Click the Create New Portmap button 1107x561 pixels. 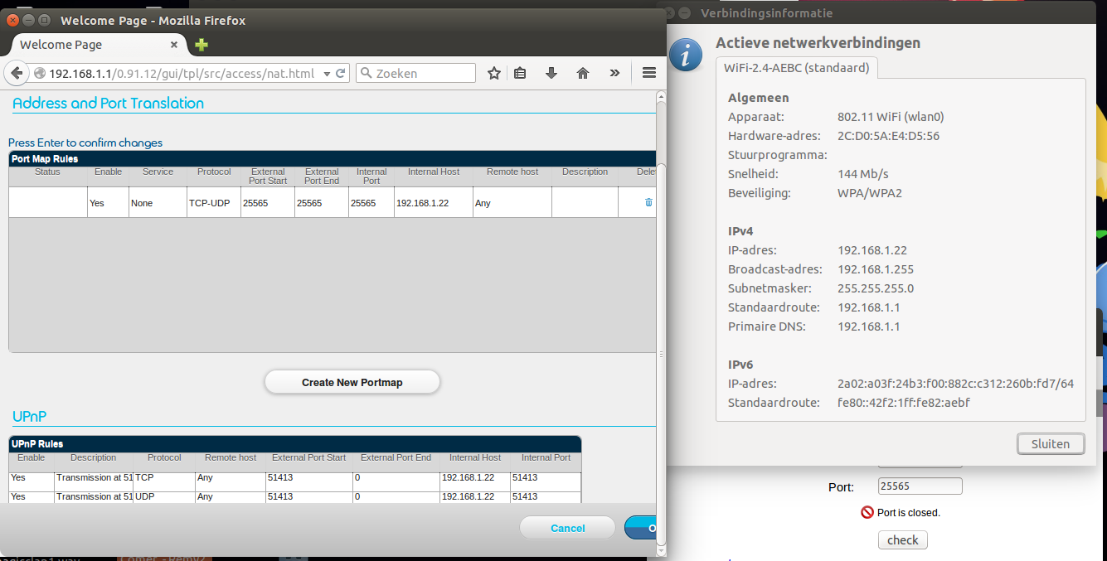click(x=352, y=382)
